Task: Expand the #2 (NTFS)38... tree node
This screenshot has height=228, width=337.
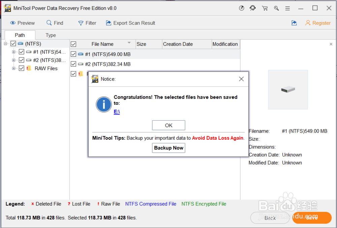Action: (x=14, y=60)
